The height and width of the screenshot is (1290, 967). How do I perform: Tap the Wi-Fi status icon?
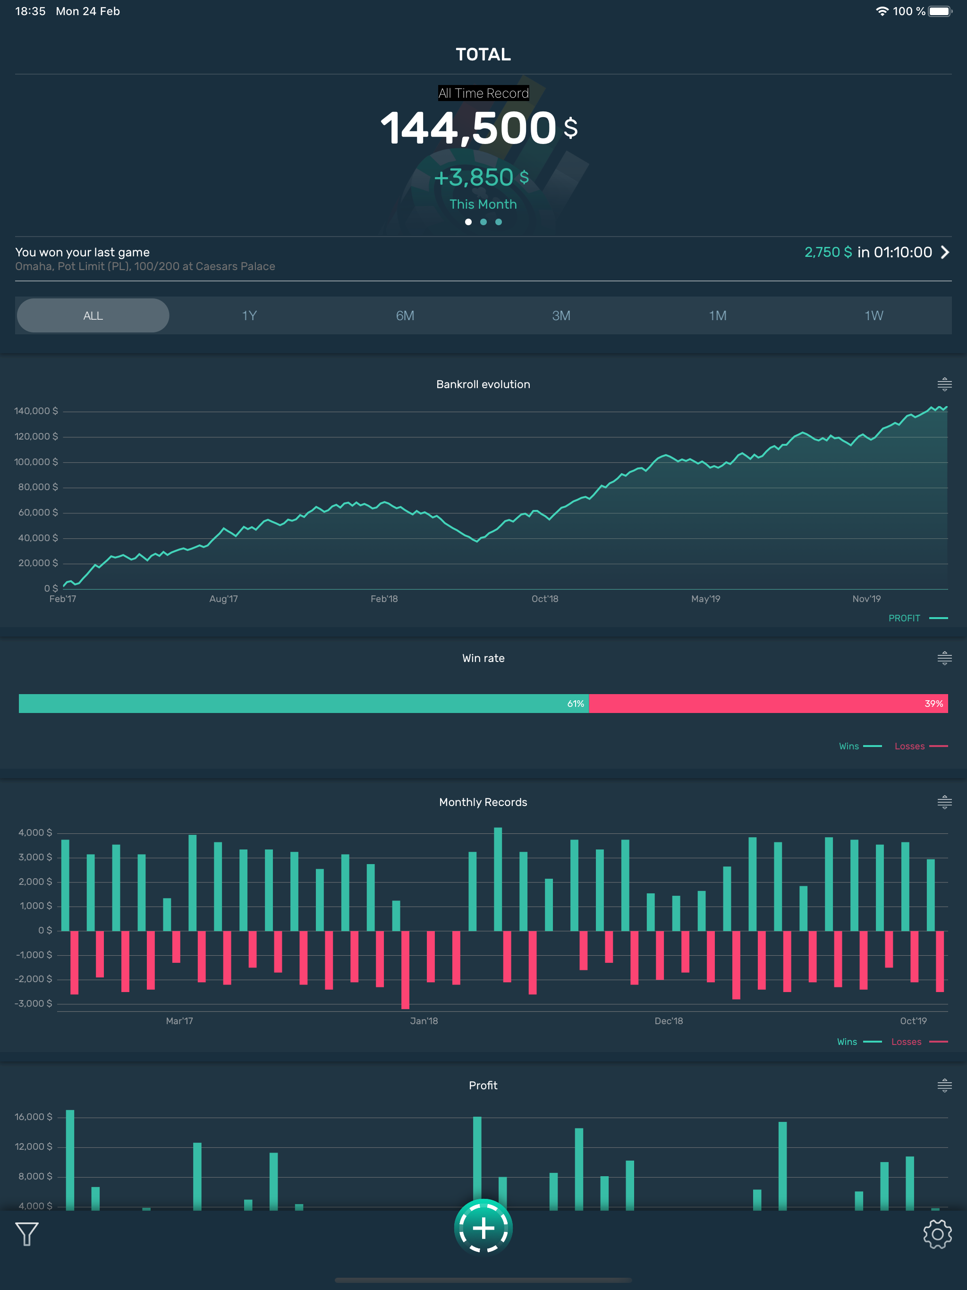click(882, 11)
